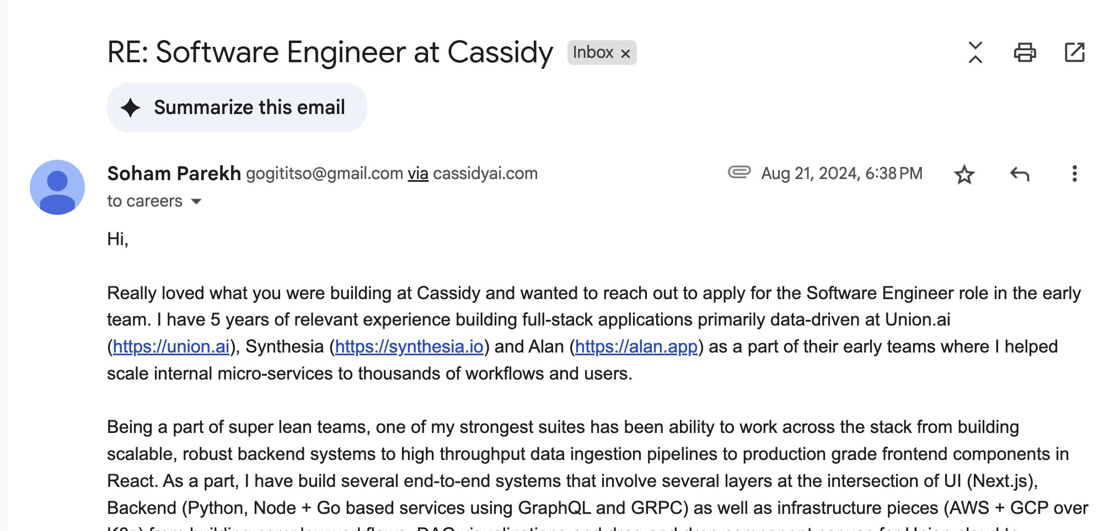Click the Inbox label tag
The width and height of the screenshot is (1115, 531).
(x=593, y=52)
